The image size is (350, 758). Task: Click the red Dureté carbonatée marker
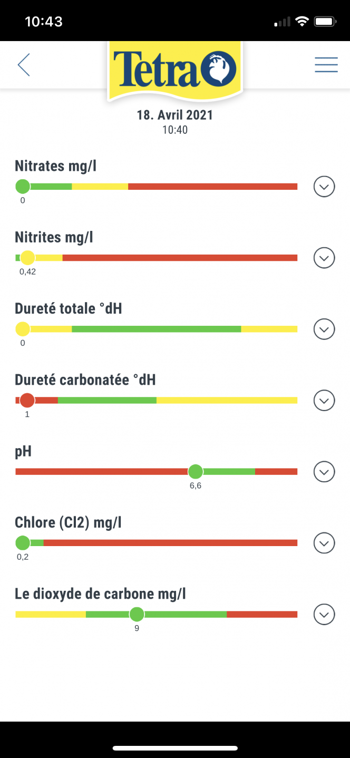27,401
